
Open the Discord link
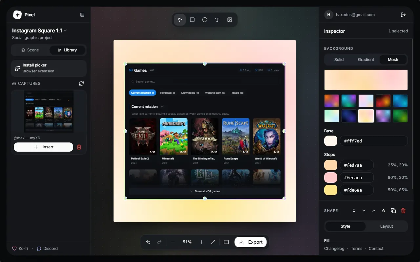[x=47, y=249]
